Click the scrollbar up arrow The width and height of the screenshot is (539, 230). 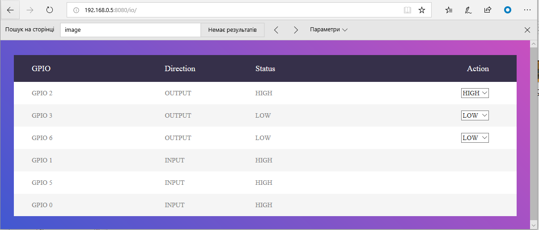[x=533, y=44]
